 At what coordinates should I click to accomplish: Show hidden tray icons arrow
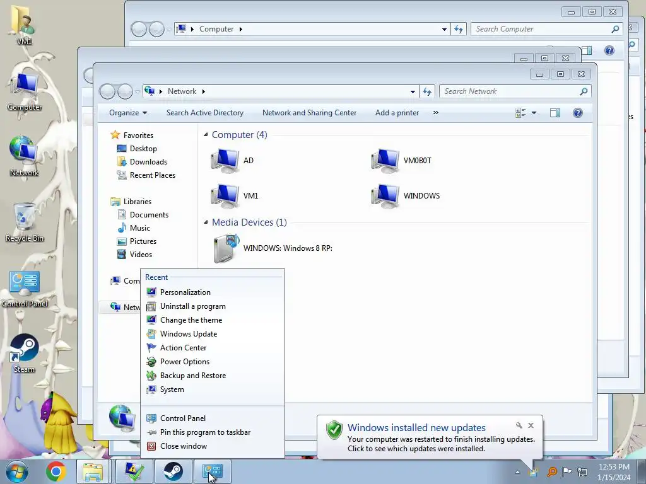coord(517,472)
